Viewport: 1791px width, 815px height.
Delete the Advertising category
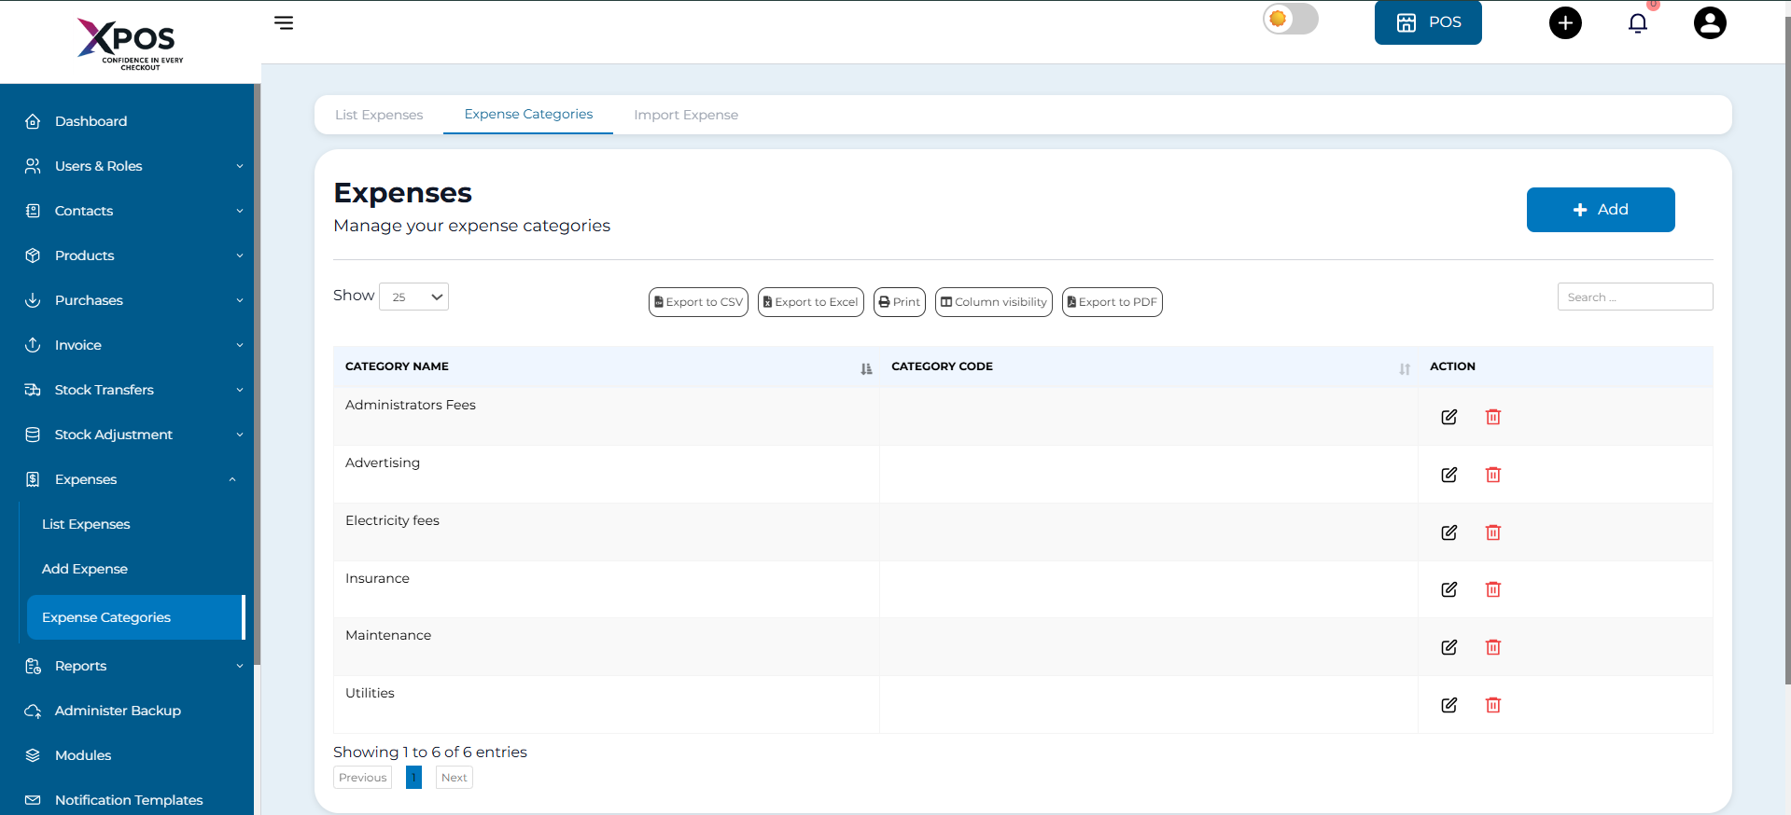(1492, 475)
